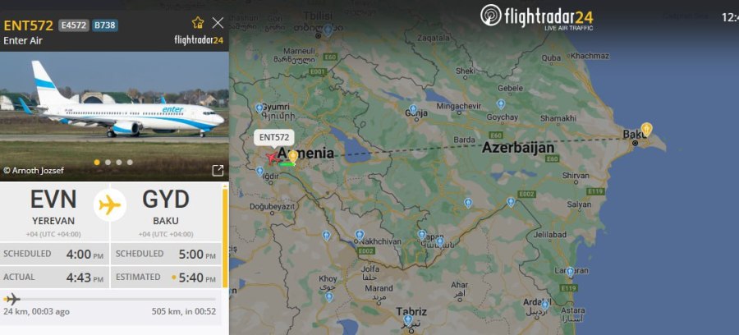739x335 pixels.
Task: Click the Ganja airport blue pin
Action: [413, 109]
